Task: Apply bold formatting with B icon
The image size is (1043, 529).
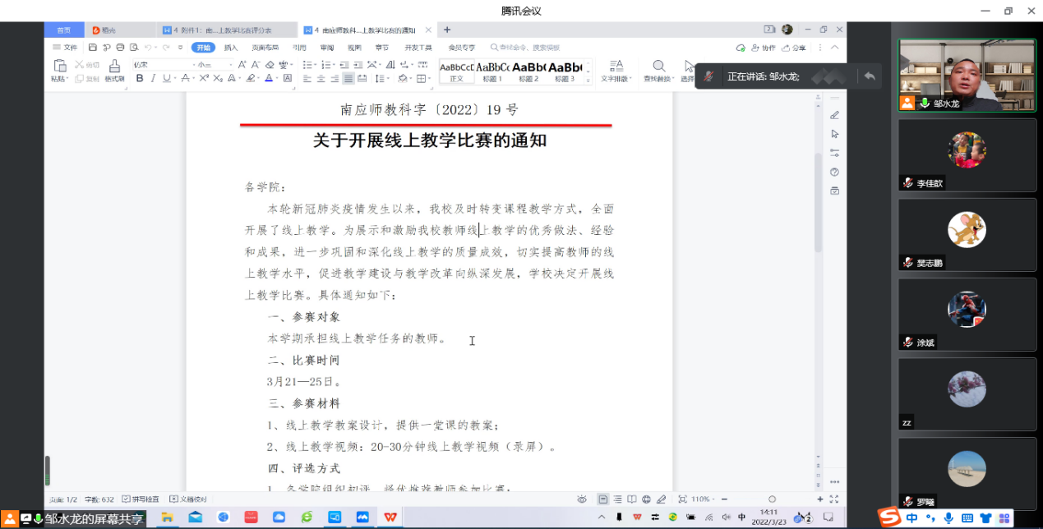Action: pos(140,79)
